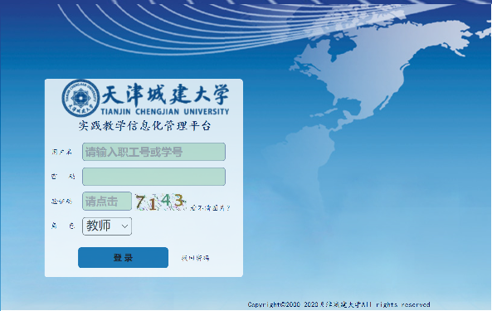The image size is (492, 311).
Task: Click the 实践教学信息化管理平台 platform heading
Action: tap(144, 126)
